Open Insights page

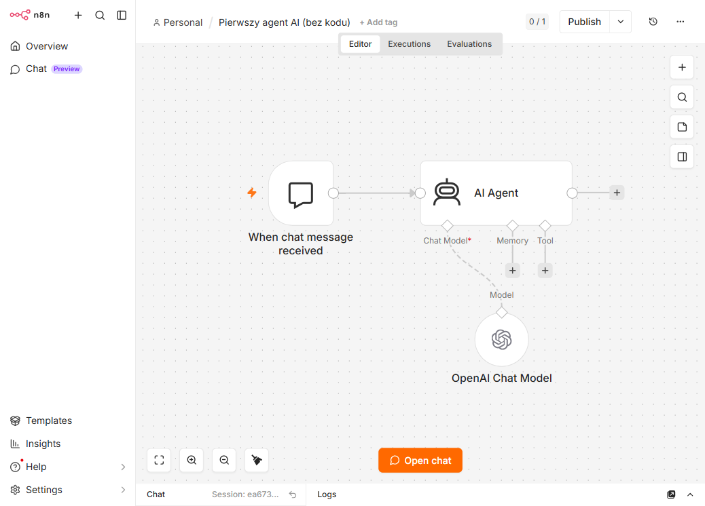coord(35,444)
